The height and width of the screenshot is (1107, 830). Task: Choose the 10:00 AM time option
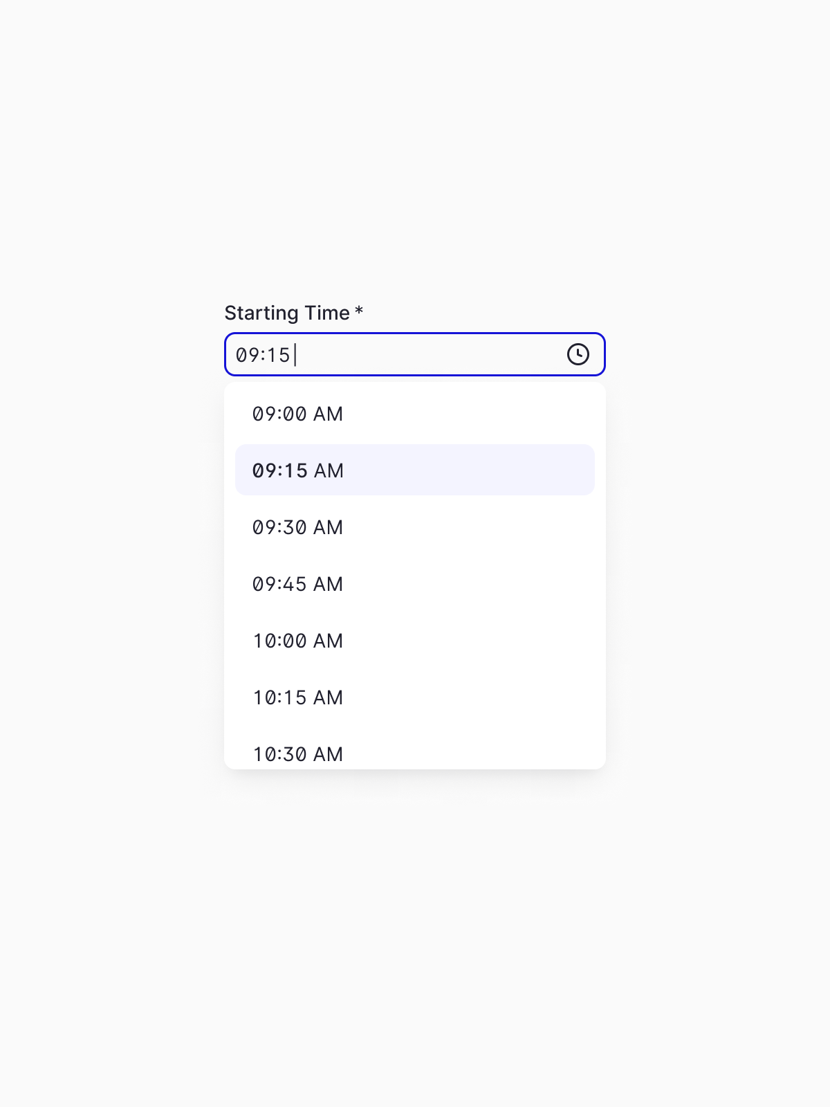coord(297,641)
